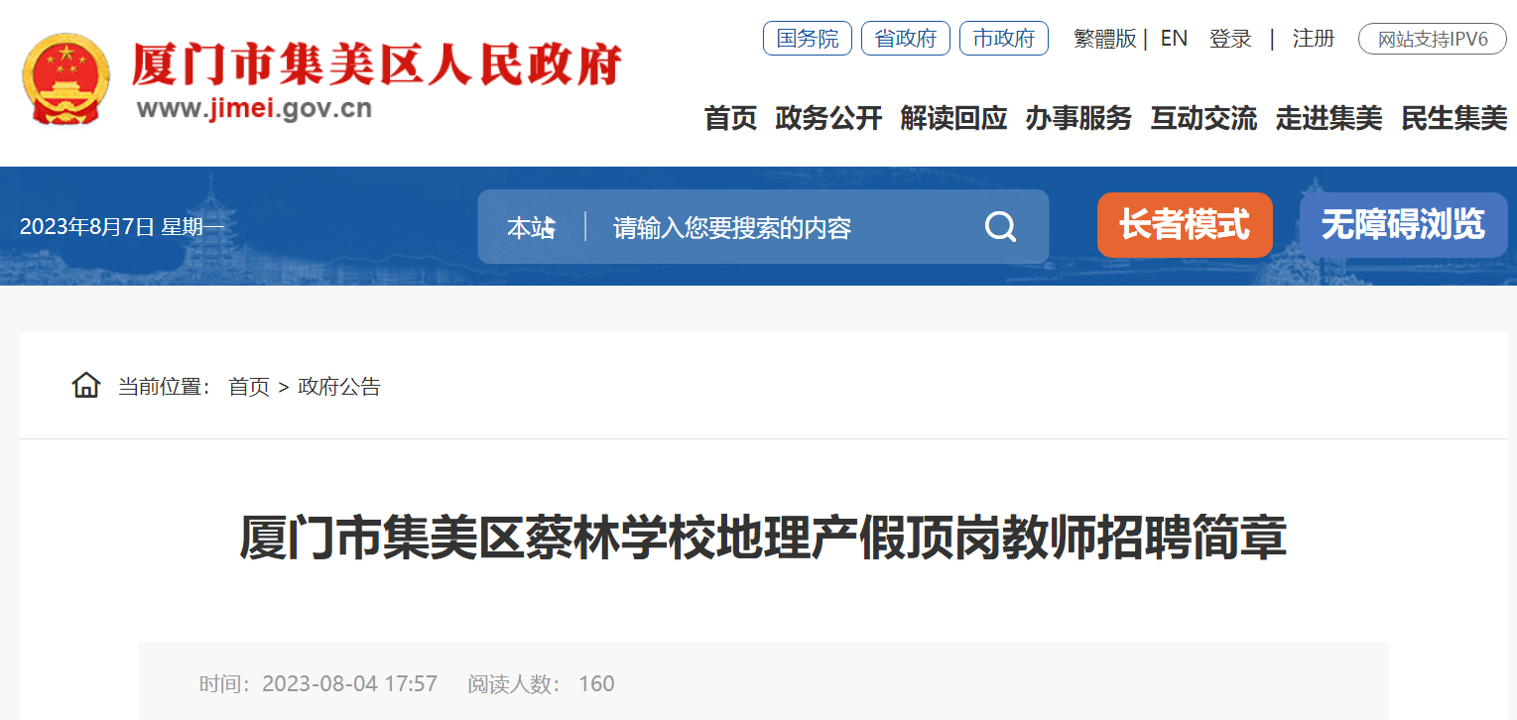Click 政府公告 in the breadcrumb
1517x720 pixels.
tap(339, 387)
